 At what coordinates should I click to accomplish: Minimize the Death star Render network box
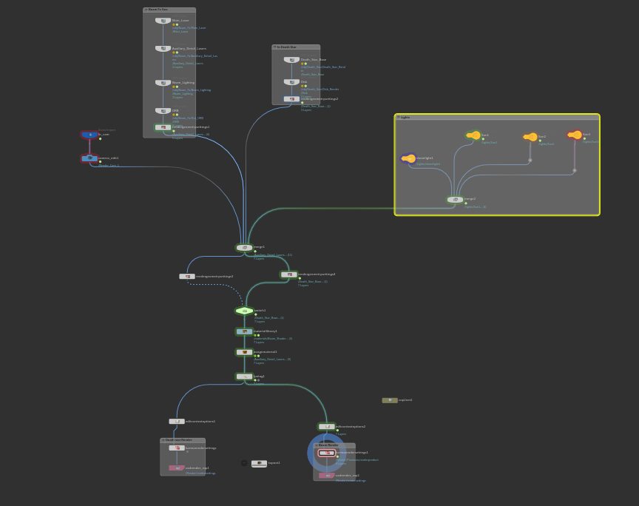[x=163, y=440]
